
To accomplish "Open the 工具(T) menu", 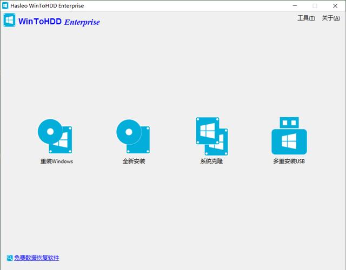I will pos(306,18).
